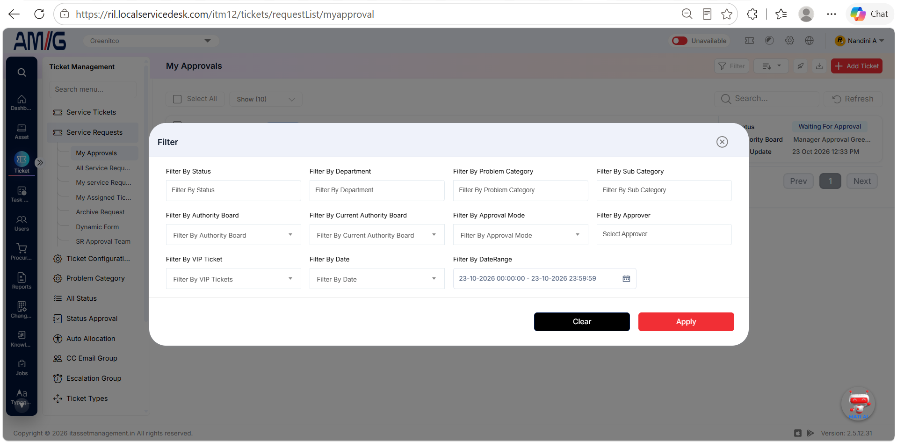Click the red Apply button

tap(686, 322)
